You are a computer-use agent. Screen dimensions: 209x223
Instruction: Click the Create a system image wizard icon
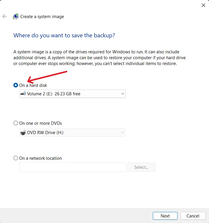point(16,17)
